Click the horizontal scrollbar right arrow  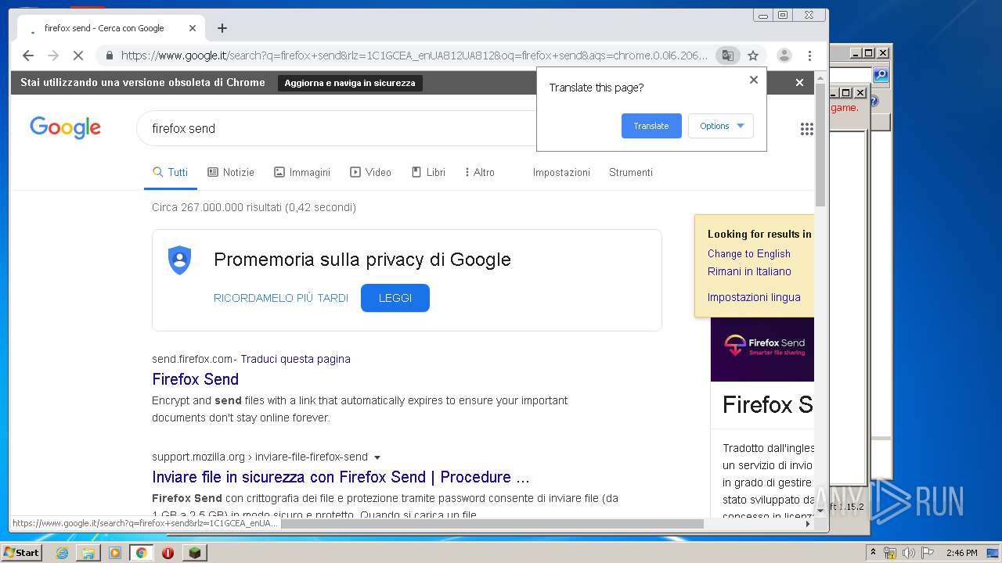(x=808, y=523)
